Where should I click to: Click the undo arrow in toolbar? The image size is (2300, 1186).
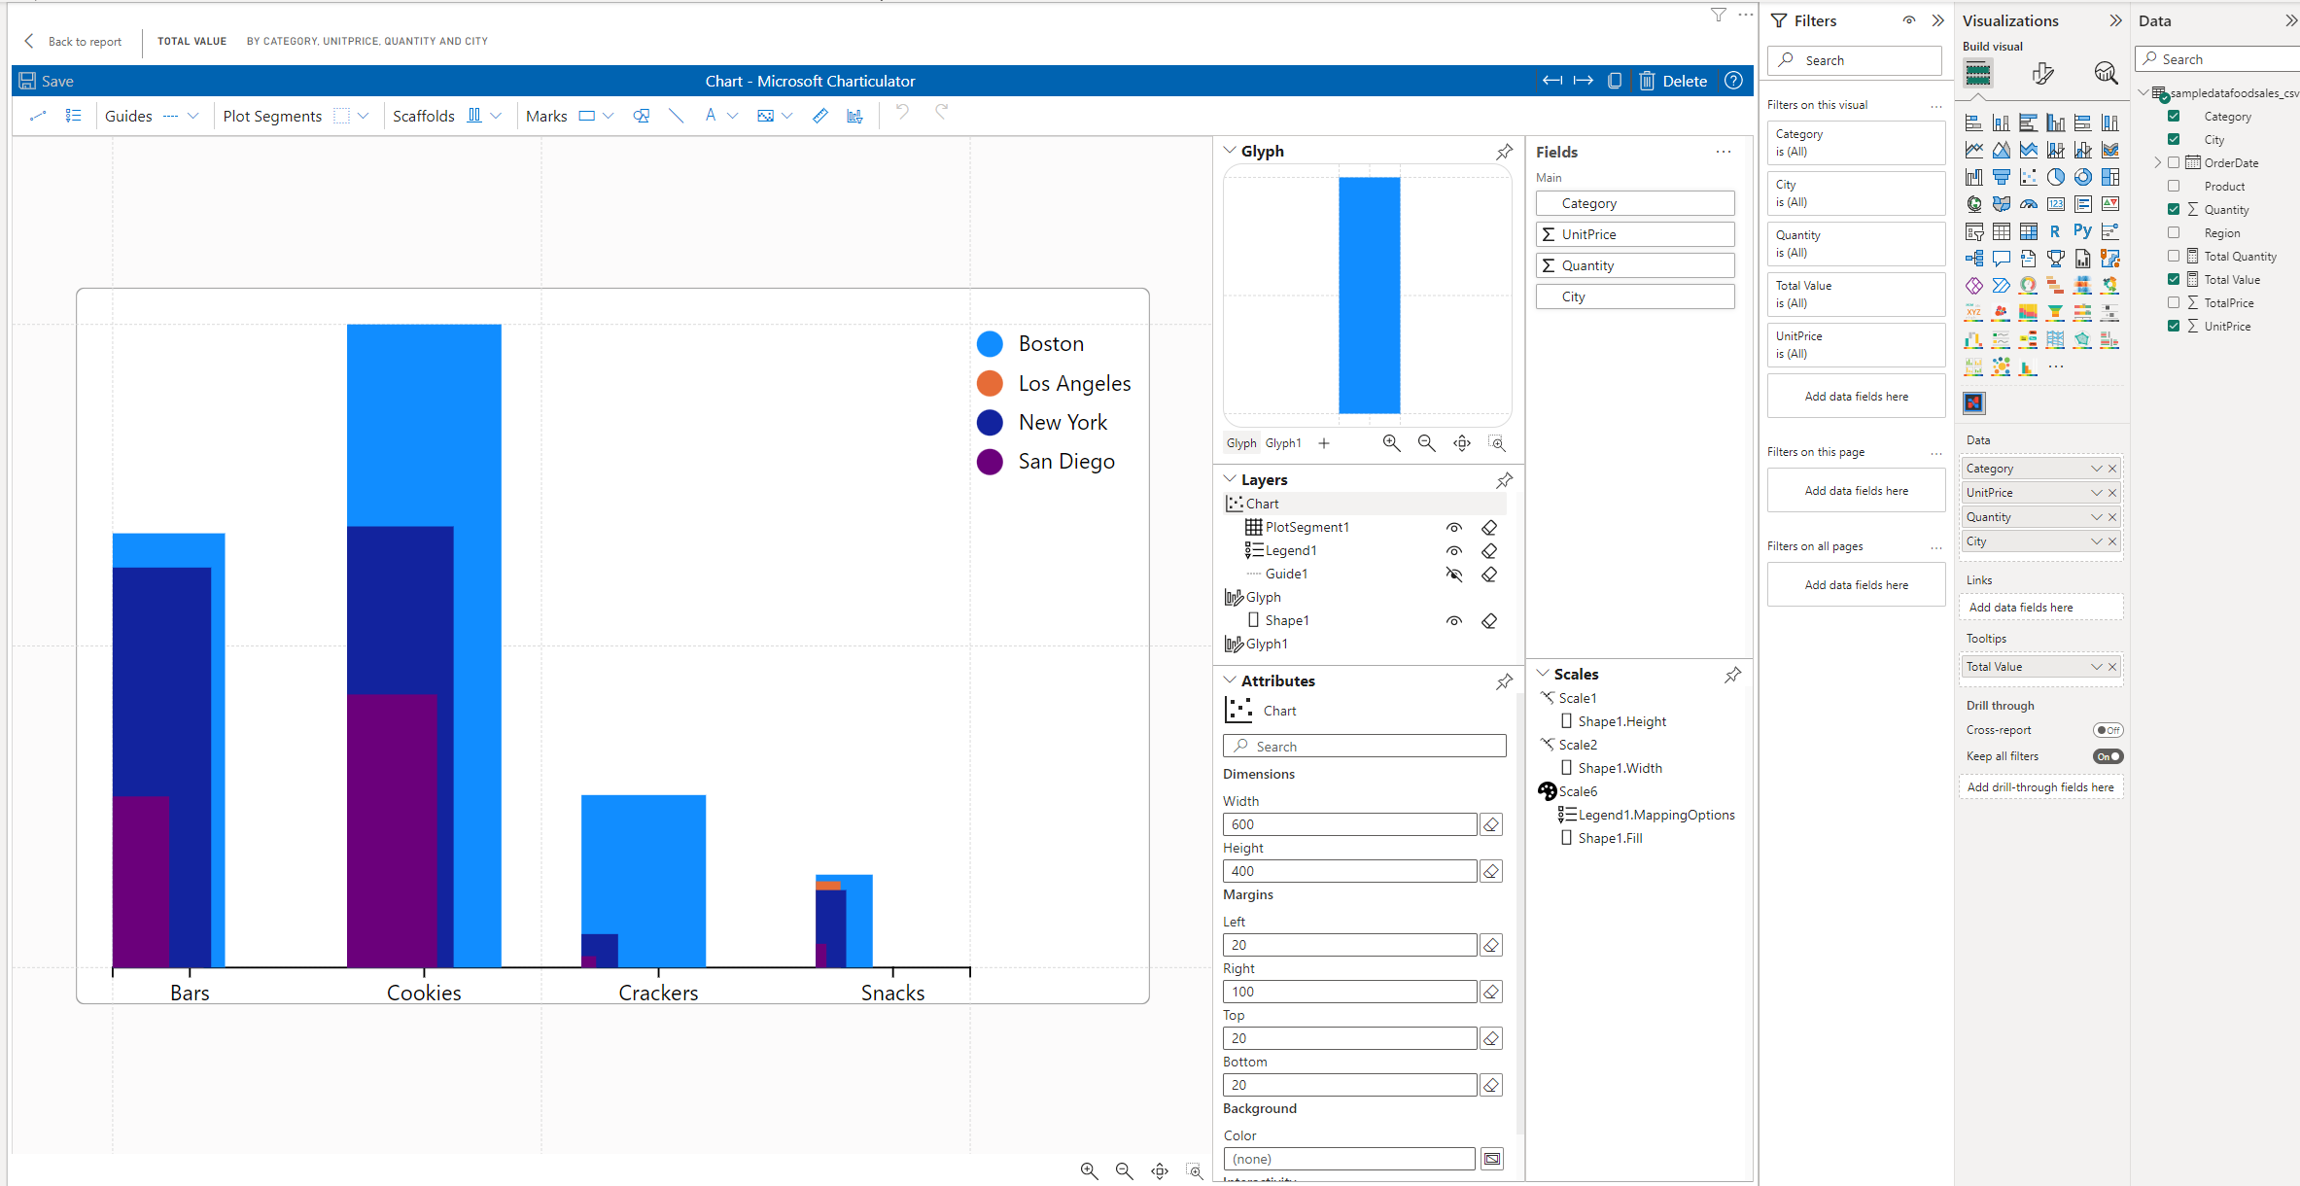pos(901,114)
